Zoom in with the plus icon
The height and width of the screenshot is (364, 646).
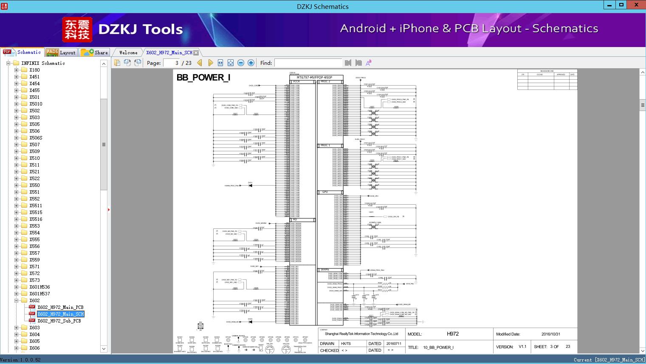[251, 63]
